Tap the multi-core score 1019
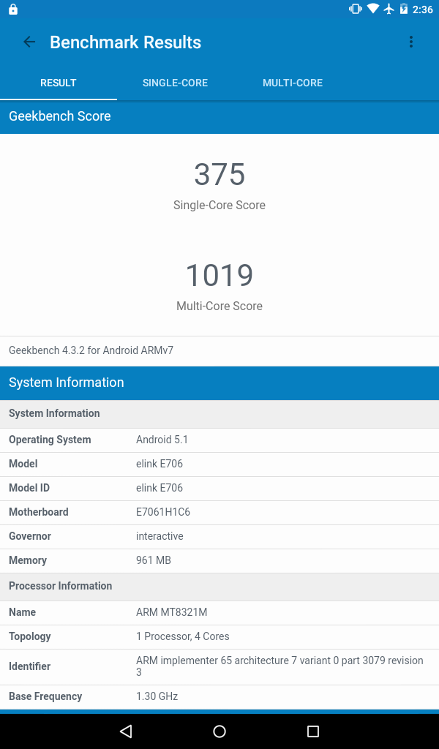Screen dimensions: 439x749 click(219, 276)
